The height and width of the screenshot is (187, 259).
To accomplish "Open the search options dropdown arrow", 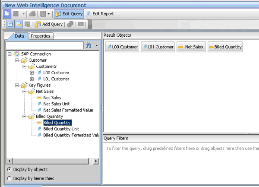I will tap(97, 45).
